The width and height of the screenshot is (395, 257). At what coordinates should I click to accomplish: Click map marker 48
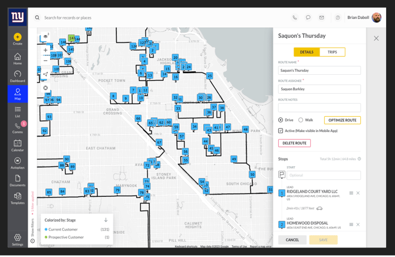pos(245,130)
